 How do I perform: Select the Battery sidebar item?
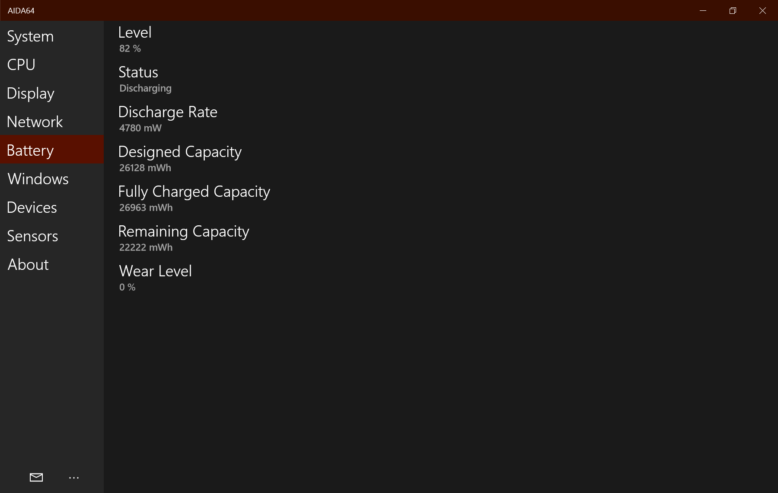coord(30,150)
